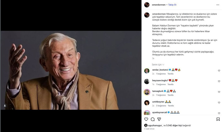Open omerdormen profile picture in the header
The image size is (222, 132).
147,5
